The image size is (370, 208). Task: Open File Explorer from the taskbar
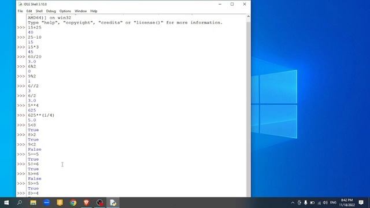pos(33,203)
